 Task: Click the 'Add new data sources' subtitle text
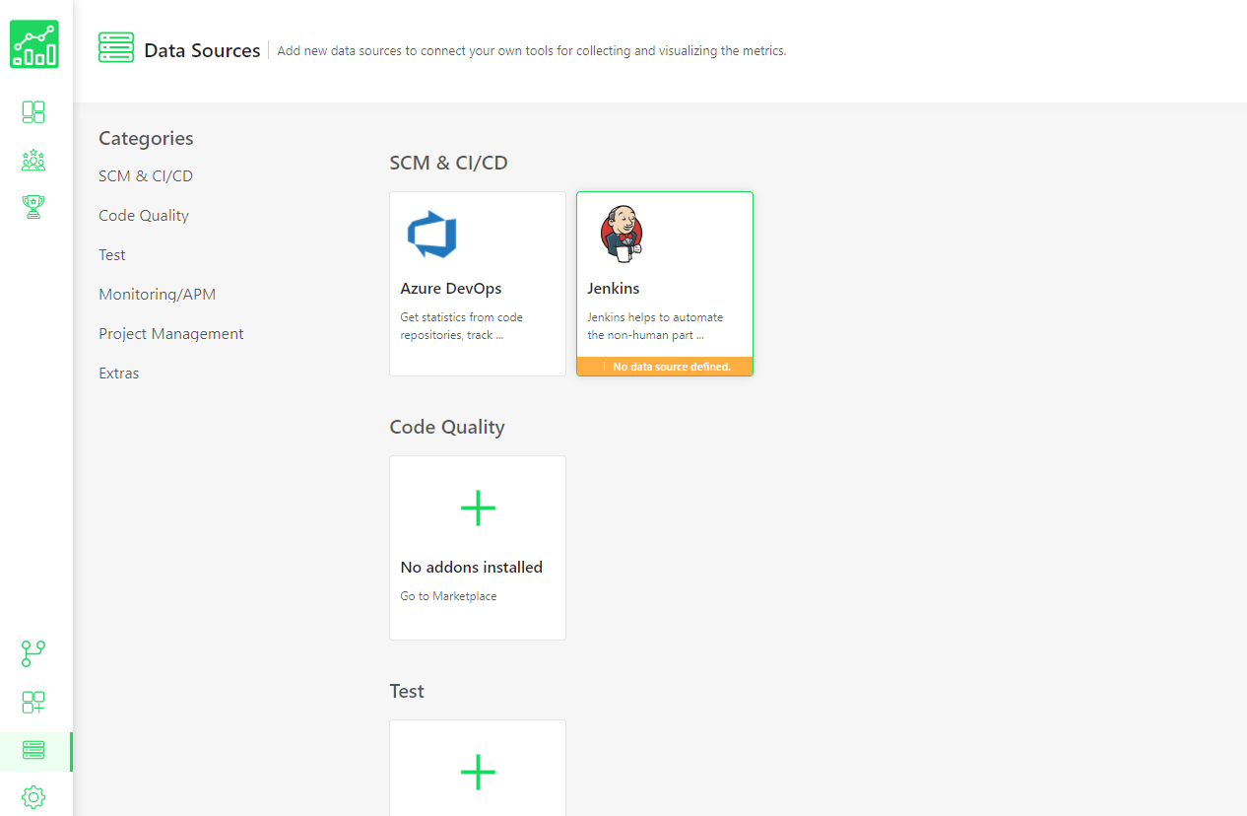[532, 50]
